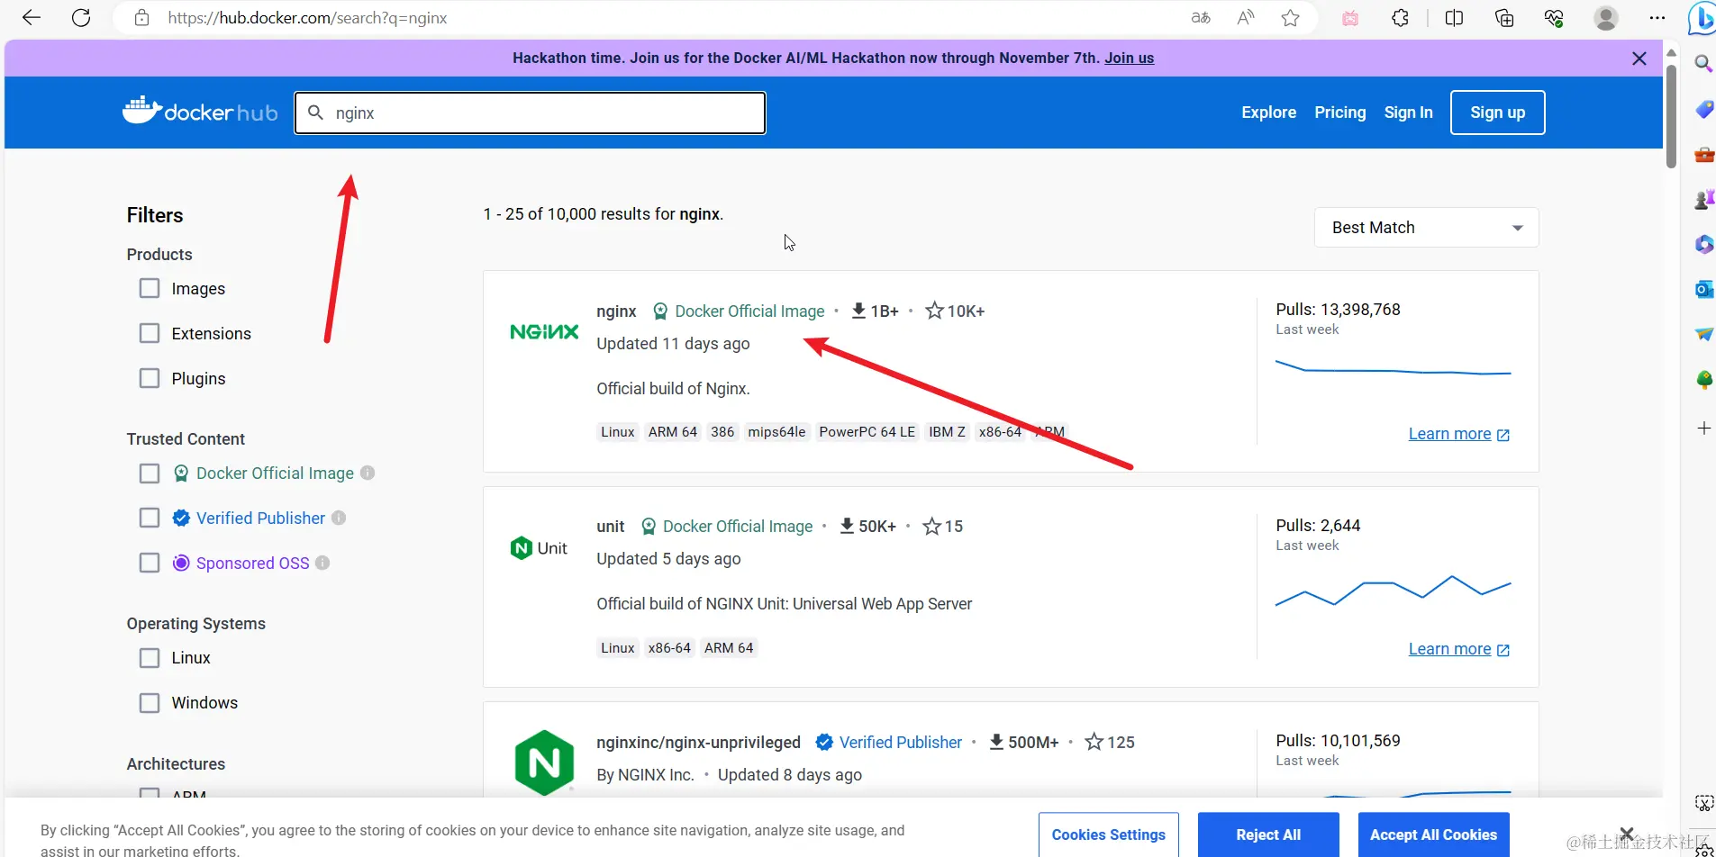Open Browser essentials heart icon

pyautogui.click(x=1553, y=18)
